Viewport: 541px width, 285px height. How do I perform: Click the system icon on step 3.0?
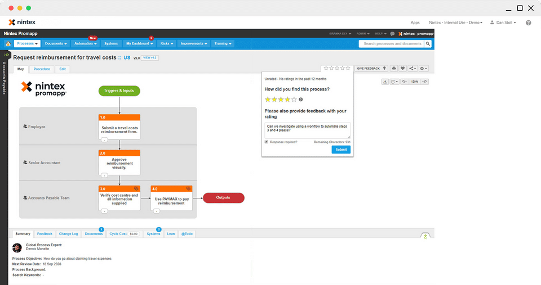(x=136, y=189)
